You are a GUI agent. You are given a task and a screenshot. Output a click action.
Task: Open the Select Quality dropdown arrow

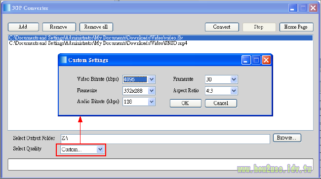(100, 149)
